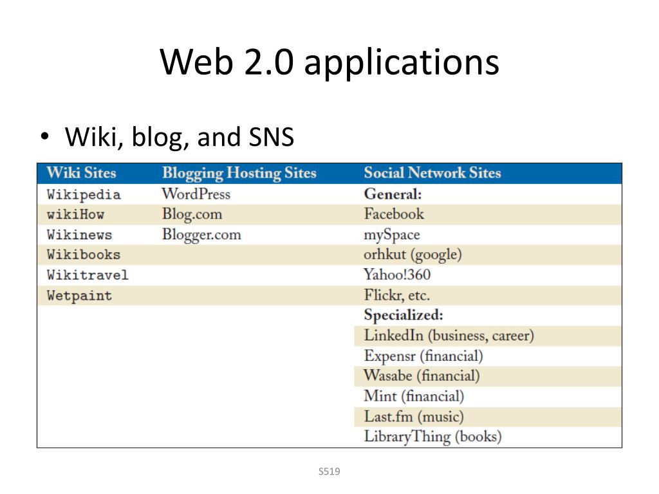This screenshot has height=494, width=659.
Task: Select the 'Facebook' row
Action: 394,214
